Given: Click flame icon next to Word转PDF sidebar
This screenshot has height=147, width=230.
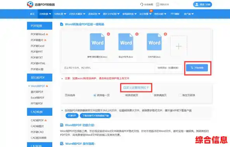Looking at the screenshot, I should point(47,86).
